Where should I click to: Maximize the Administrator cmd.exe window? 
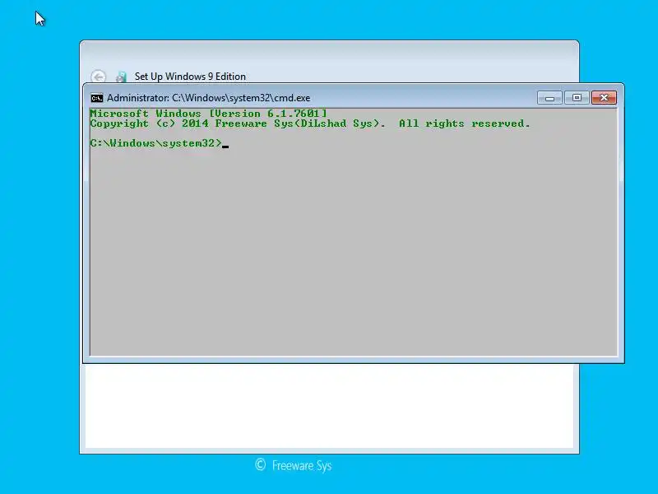(x=577, y=98)
